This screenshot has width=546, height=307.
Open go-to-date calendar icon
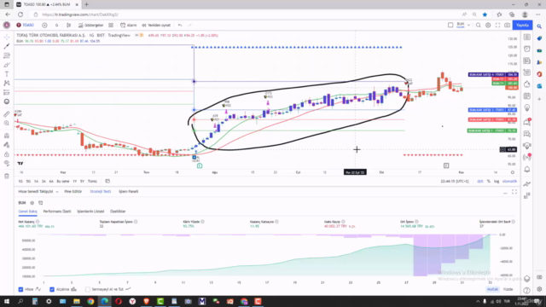pos(107,182)
